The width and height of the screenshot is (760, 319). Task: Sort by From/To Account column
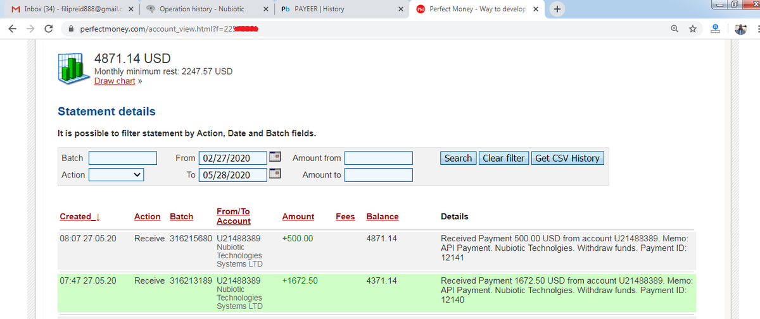click(233, 216)
